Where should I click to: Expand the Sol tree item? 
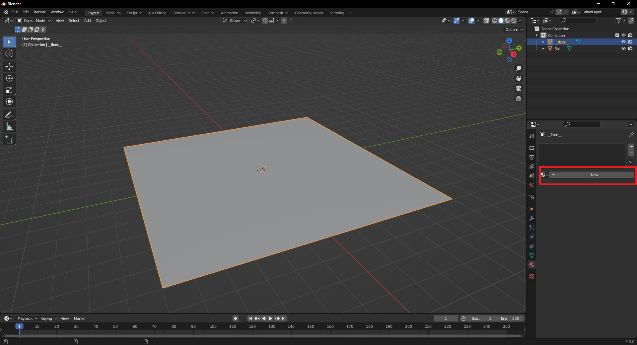pyautogui.click(x=543, y=49)
